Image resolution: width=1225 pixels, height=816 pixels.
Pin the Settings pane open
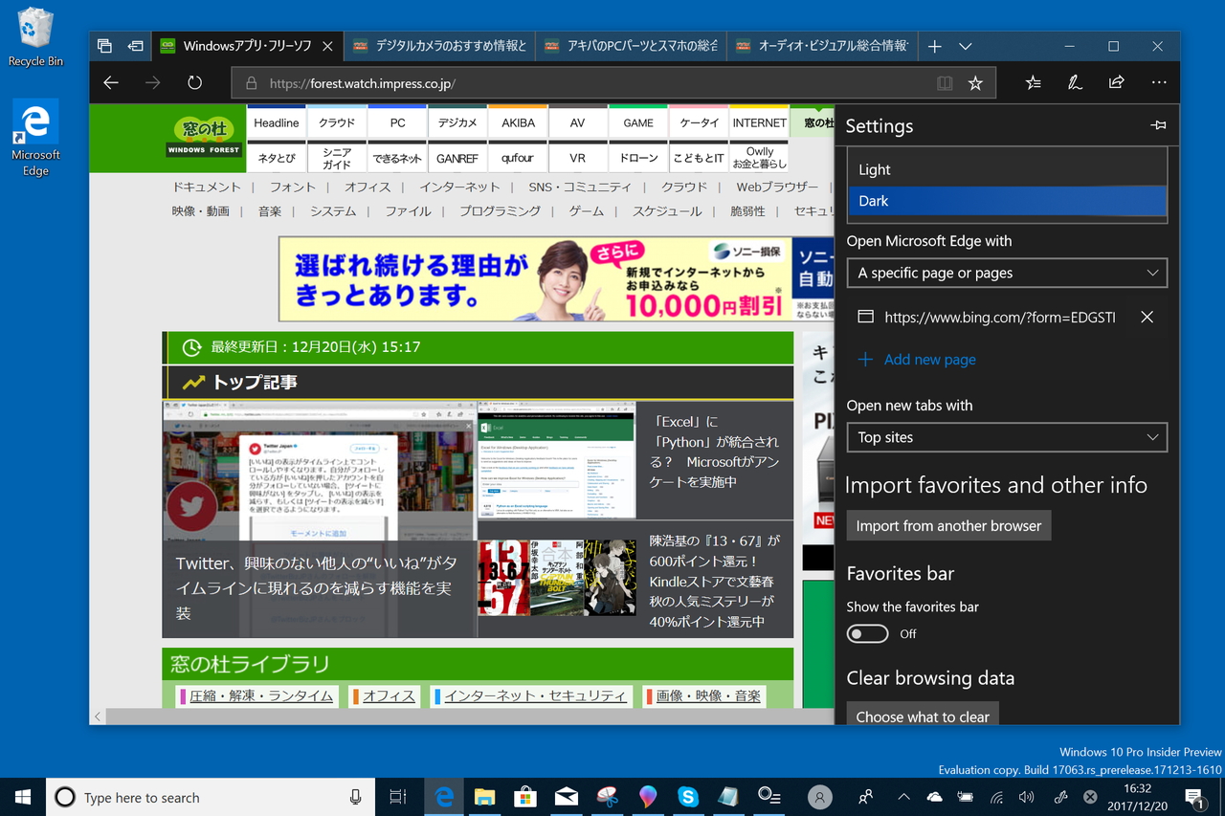1158,124
